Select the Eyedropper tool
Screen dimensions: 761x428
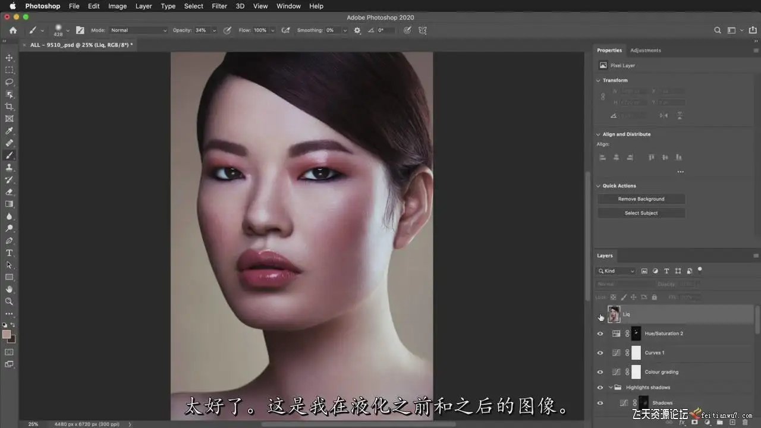[9, 131]
